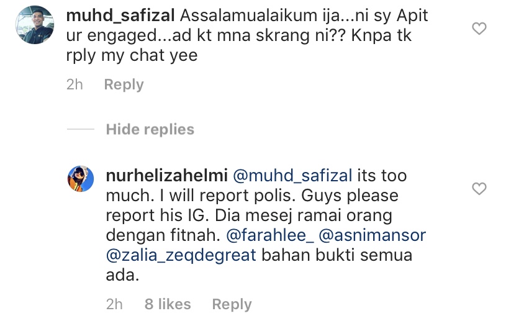View the 8 likes list

click(x=168, y=304)
